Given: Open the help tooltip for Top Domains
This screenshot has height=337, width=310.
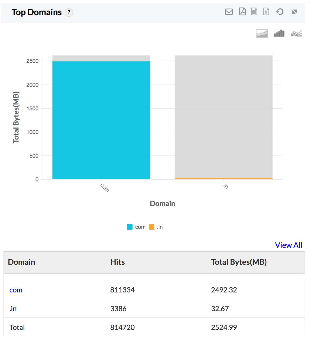Looking at the screenshot, I should (x=69, y=12).
